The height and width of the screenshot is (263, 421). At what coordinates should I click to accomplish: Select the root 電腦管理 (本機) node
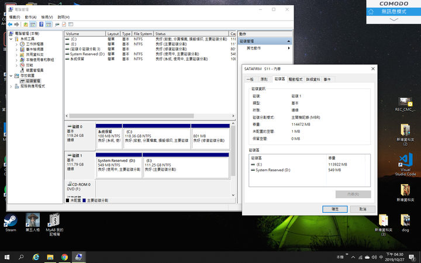[27, 33]
